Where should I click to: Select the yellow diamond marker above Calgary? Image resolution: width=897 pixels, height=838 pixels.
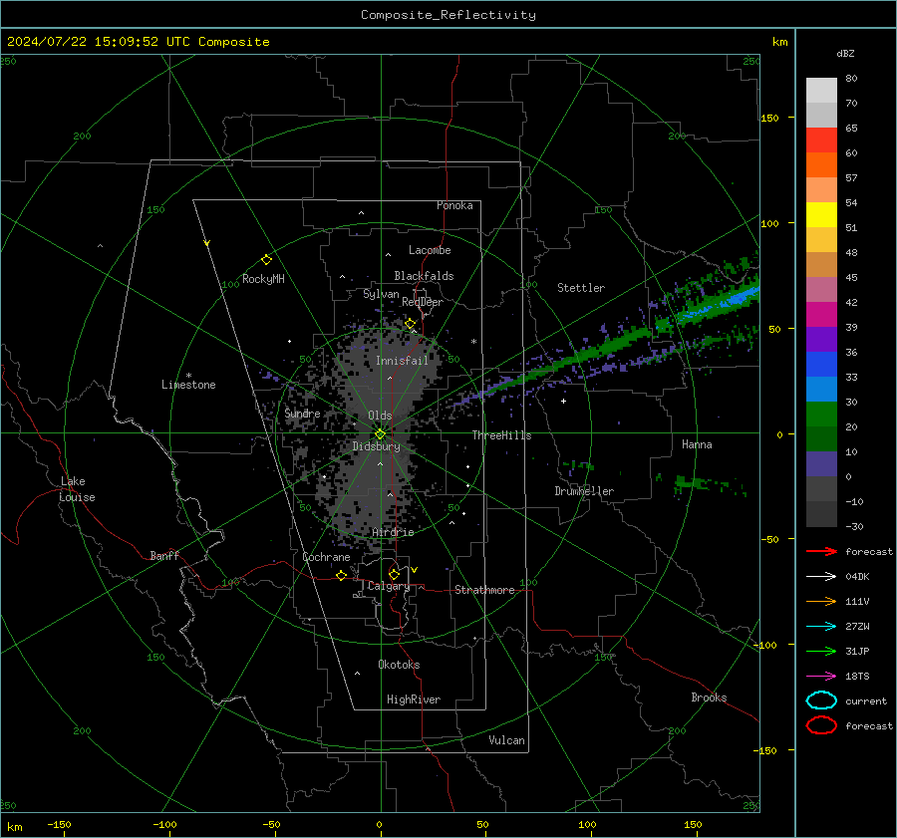[x=394, y=574]
